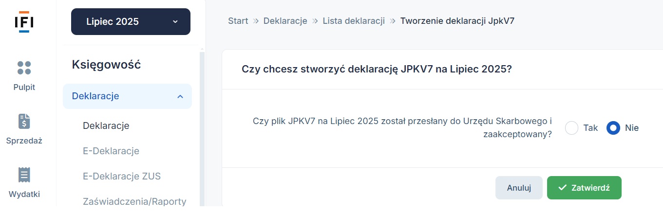
Task: Select the Tak radio button
Action: click(x=571, y=128)
